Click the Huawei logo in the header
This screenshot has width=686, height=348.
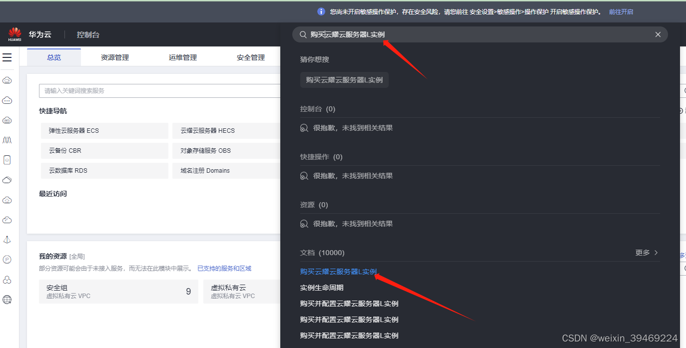point(14,34)
